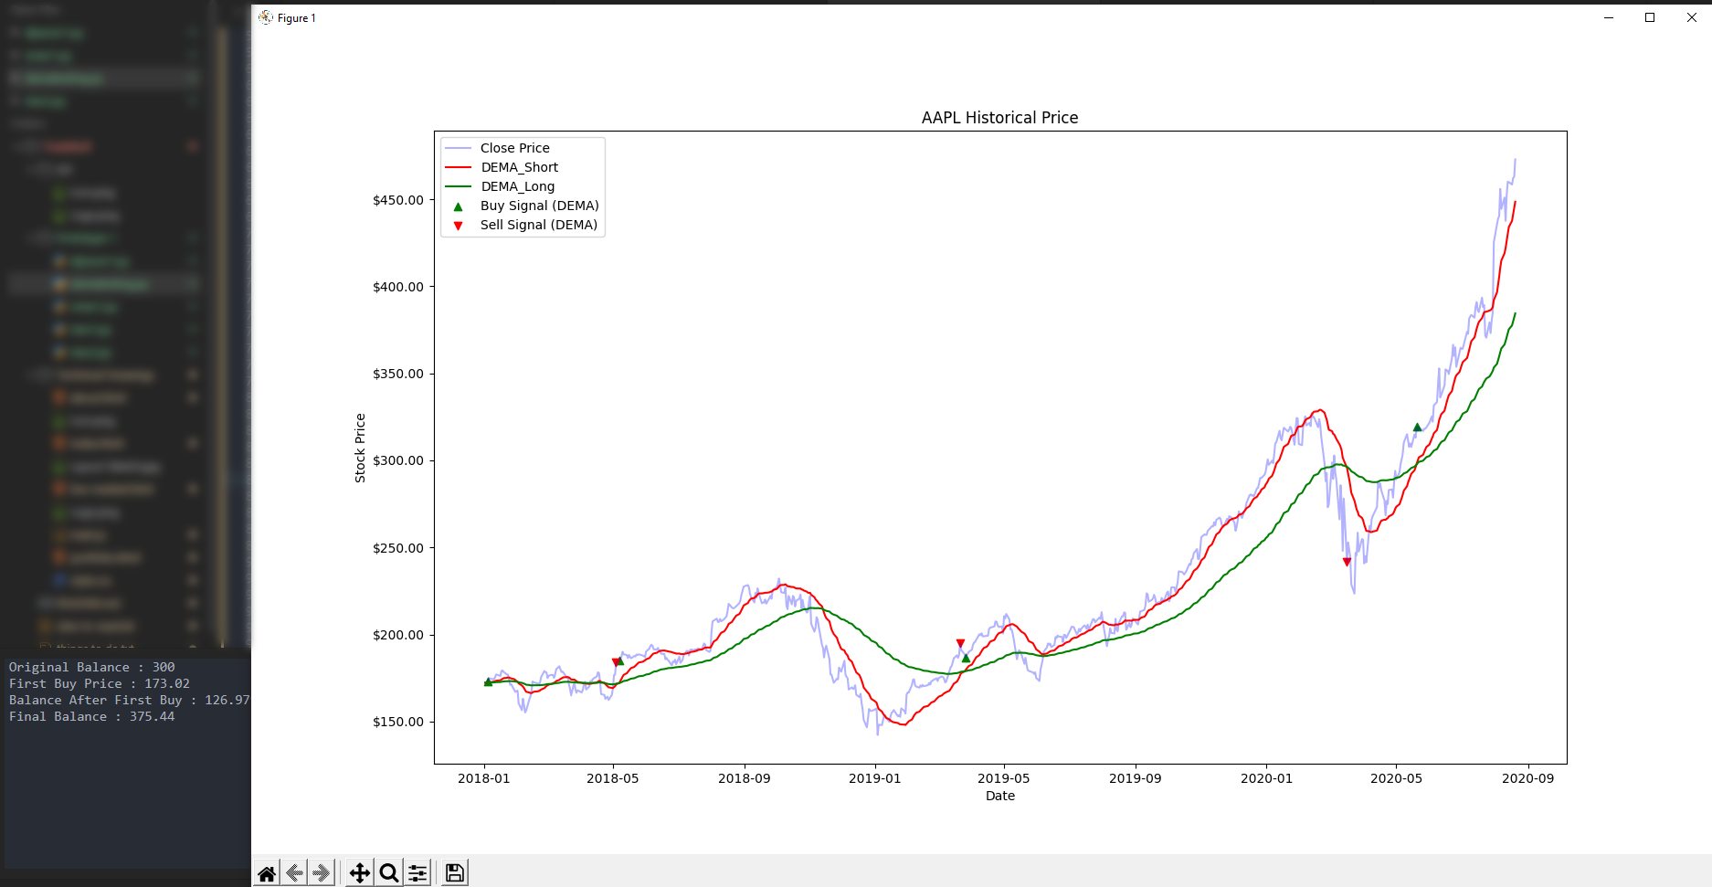Click the Close Price legend entry
The width and height of the screenshot is (1712, 887).
[x=515, y=148]
